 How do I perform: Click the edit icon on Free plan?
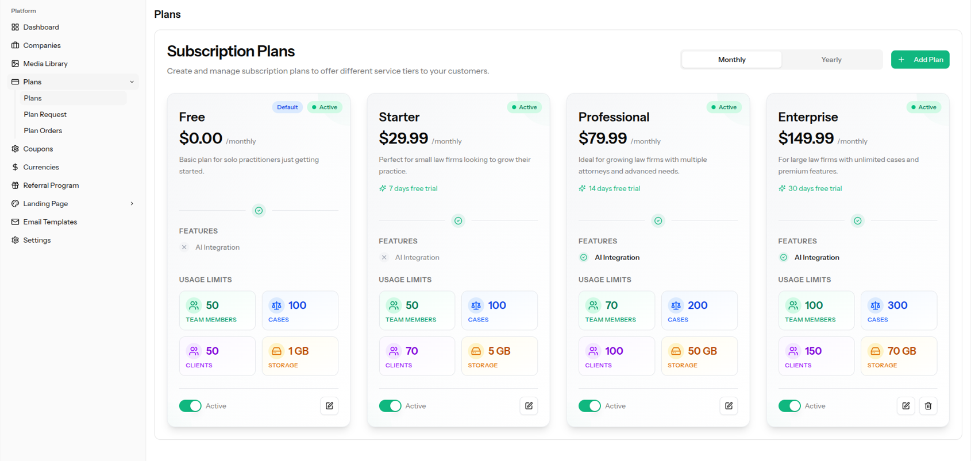coord(329,406)
